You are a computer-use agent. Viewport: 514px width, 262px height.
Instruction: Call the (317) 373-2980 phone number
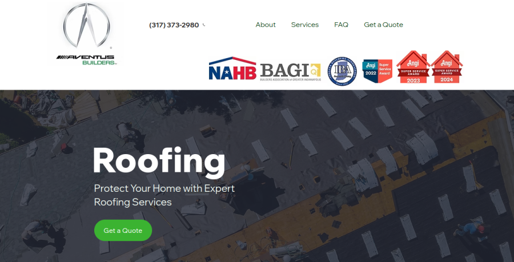coord(174,25)
